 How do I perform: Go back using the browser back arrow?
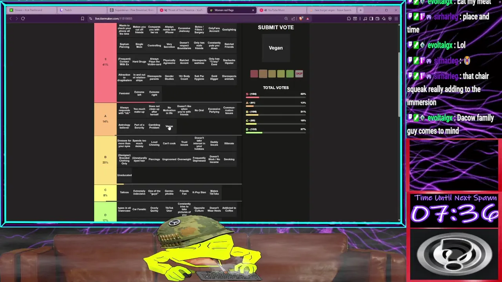pos(11,18)
